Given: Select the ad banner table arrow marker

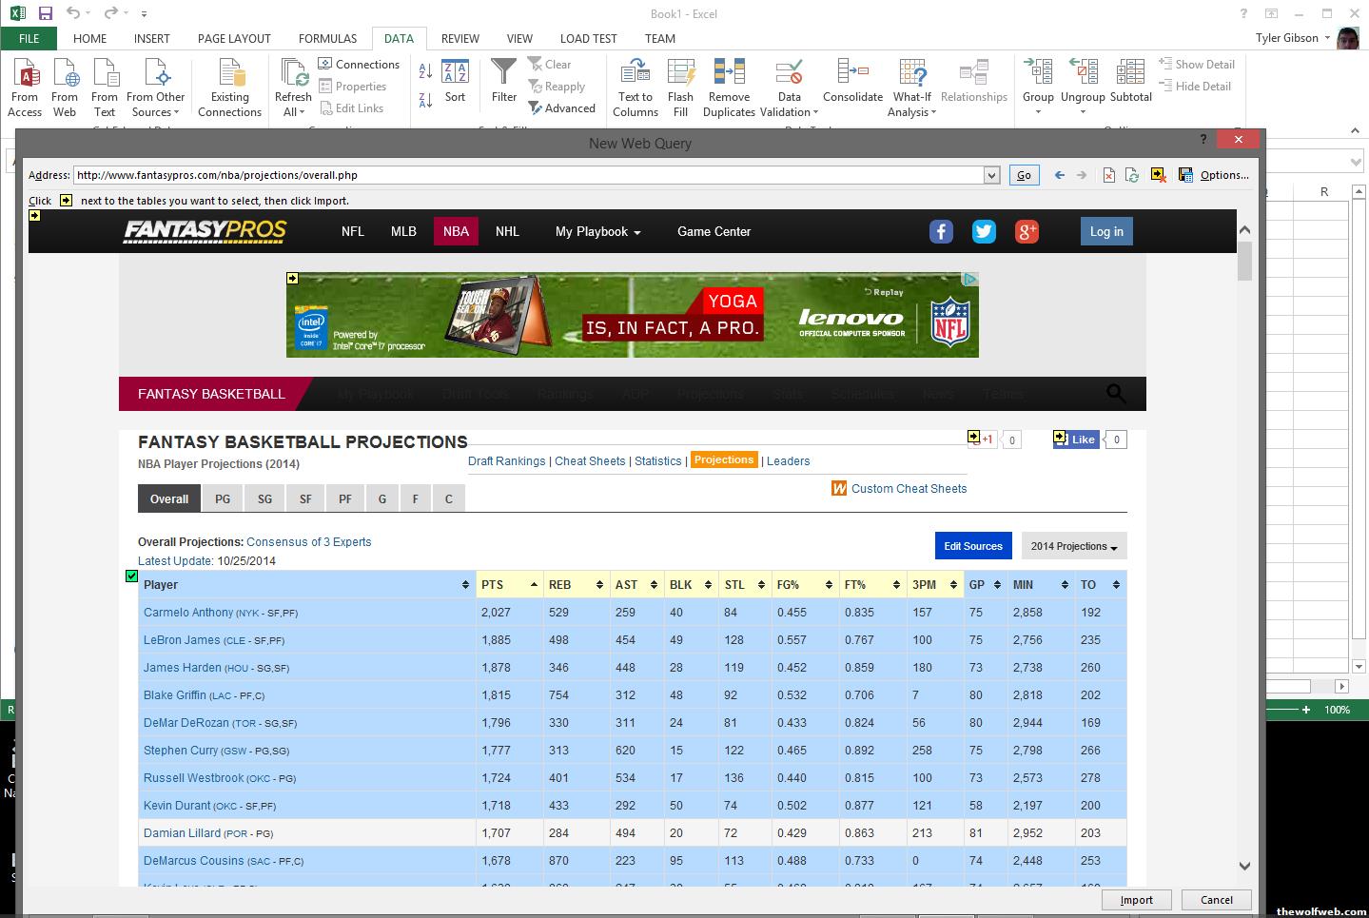Looking at the screenshot, I should click(292, 279).
